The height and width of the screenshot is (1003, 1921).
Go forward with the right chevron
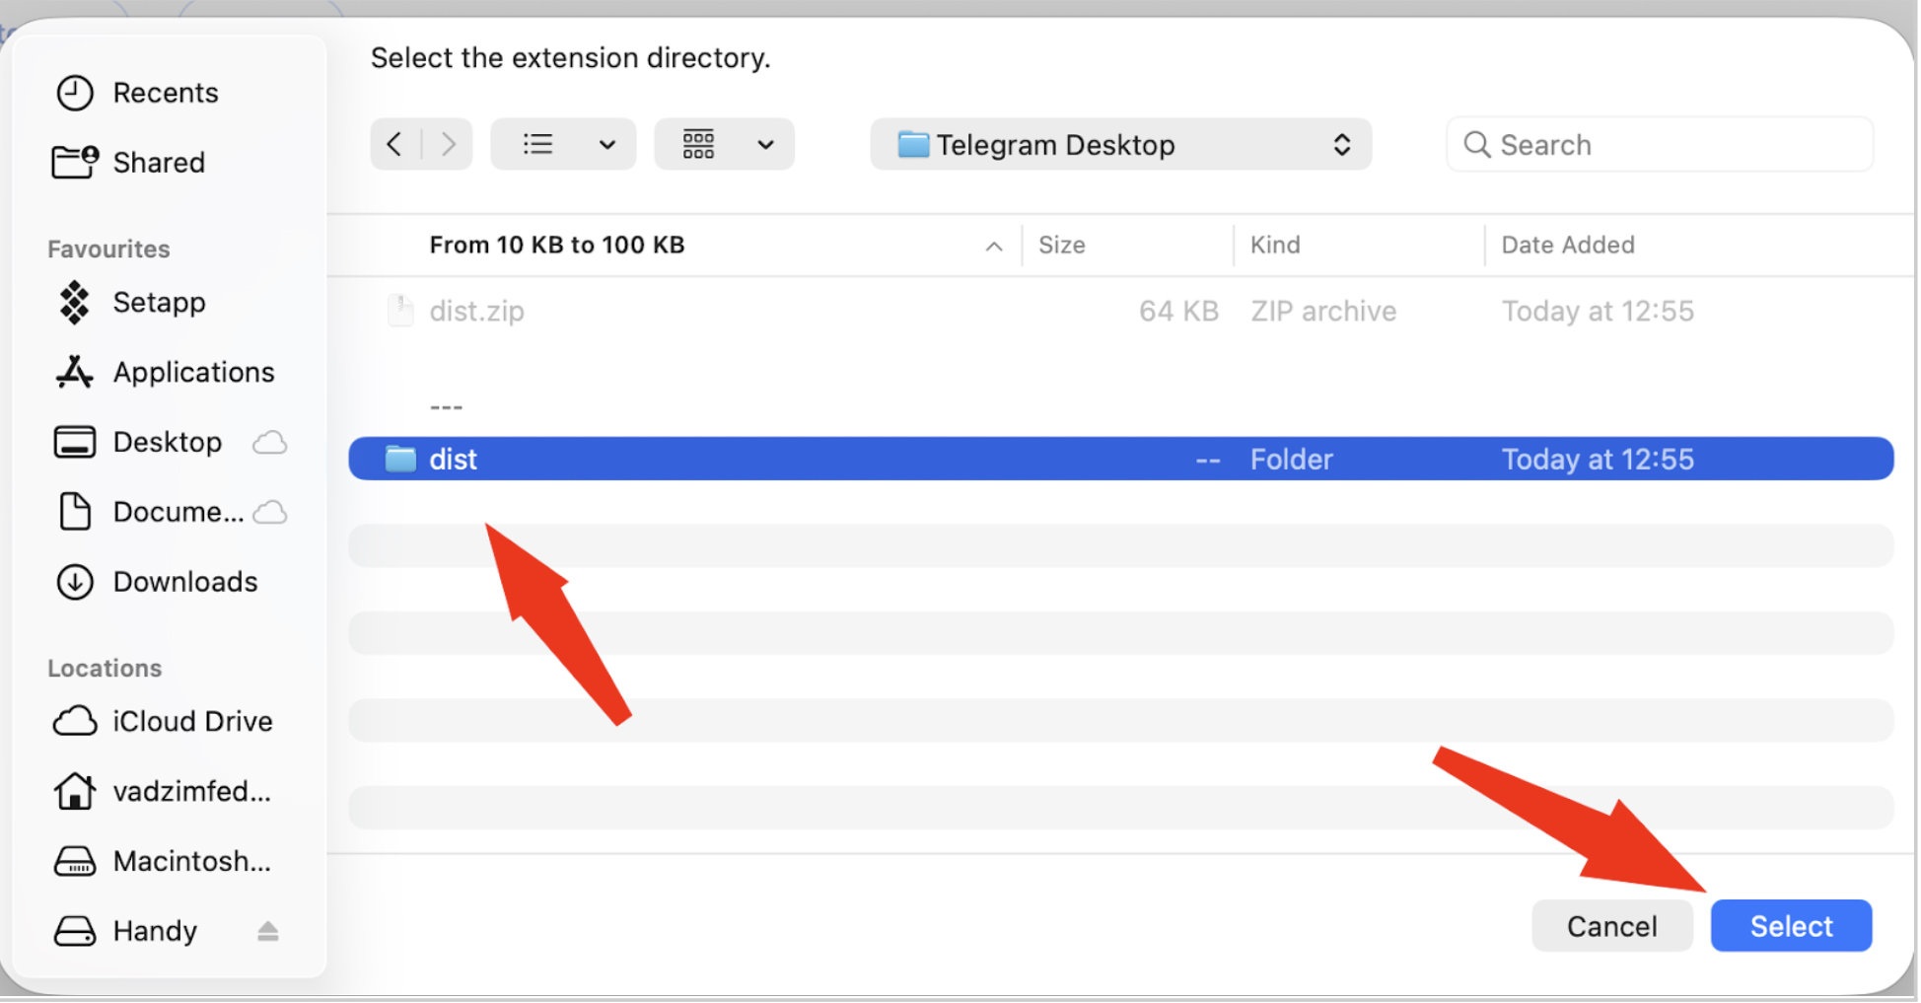coord(448,144)
